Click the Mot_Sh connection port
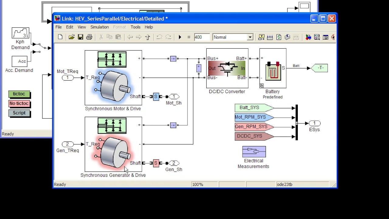Image resolution: width=389 pixels, height=219 pixels. [x=174, y=97]
